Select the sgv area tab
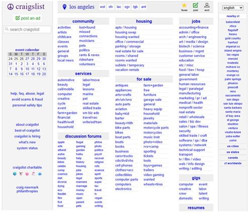 click(x=127, y=7)
